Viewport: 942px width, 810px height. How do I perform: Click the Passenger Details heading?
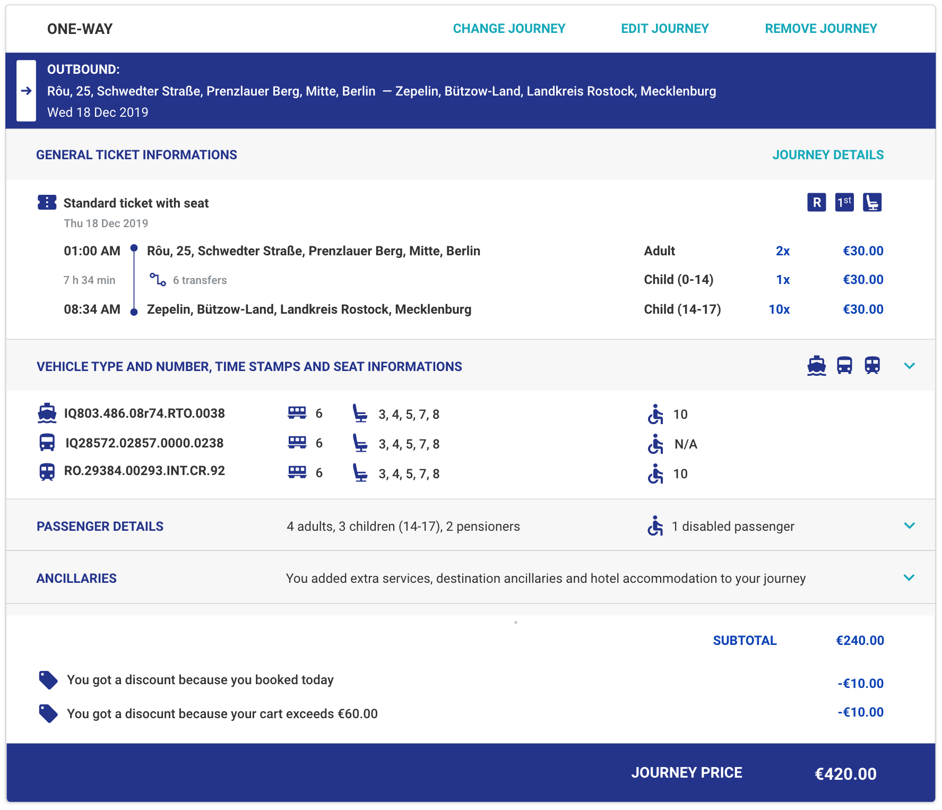(100, 527)
